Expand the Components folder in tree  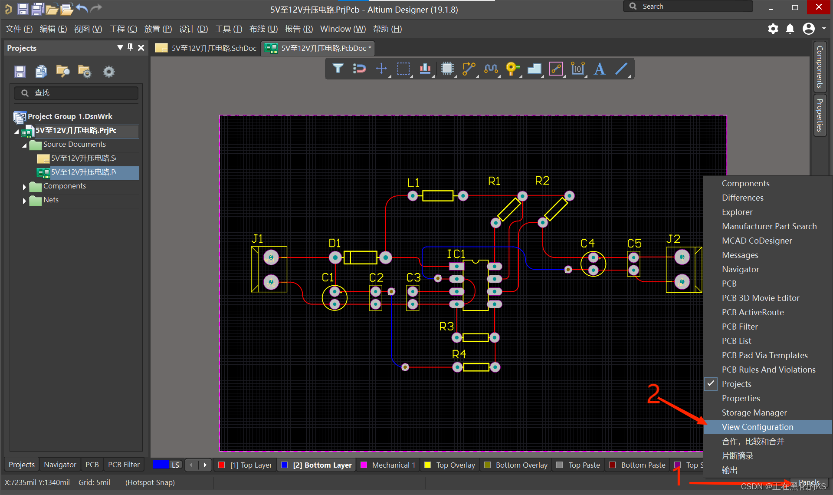point(24,187)
